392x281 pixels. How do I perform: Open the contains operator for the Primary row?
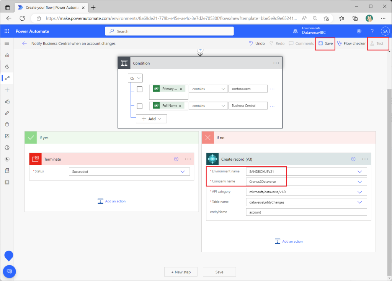[x=208, y=89]
